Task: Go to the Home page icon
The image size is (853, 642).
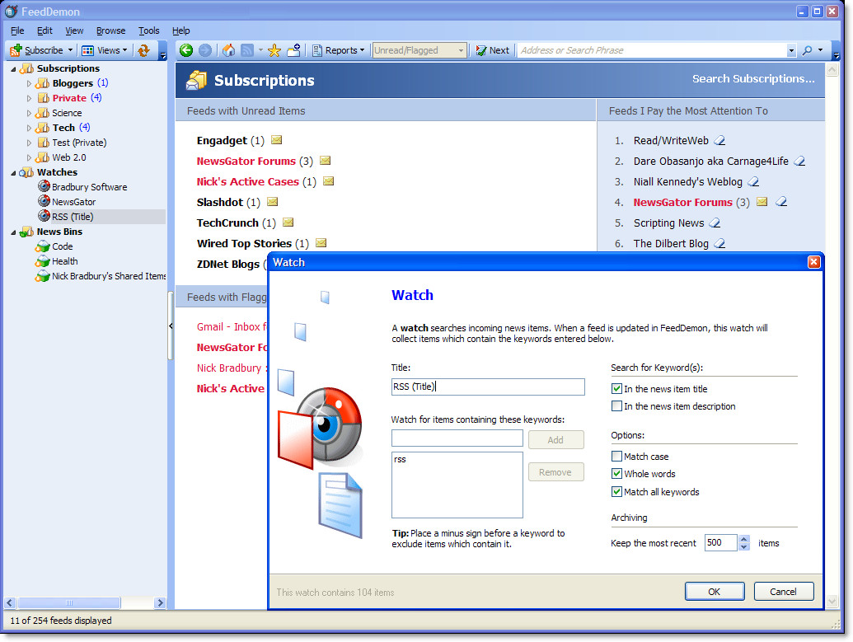Action: (229, 50)
